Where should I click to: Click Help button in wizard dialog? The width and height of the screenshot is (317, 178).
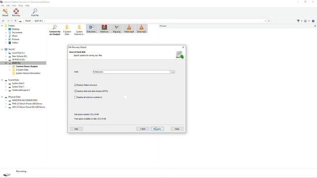(x=76, y=129)
